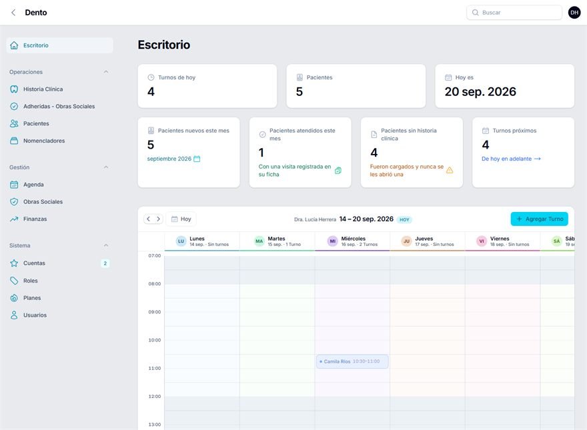Click the Cuentas star icon
This screenshot has height=430, width=587.
click(14, 263)
